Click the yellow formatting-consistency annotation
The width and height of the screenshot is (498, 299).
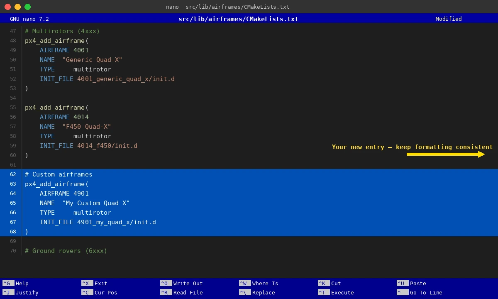(x=412, y=147)
